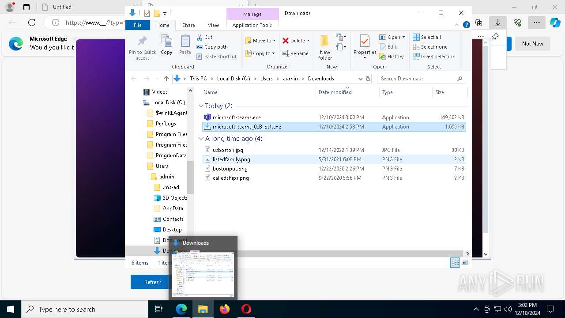
Task: Click the red Delete icon
Action: [x=286, y=41]
